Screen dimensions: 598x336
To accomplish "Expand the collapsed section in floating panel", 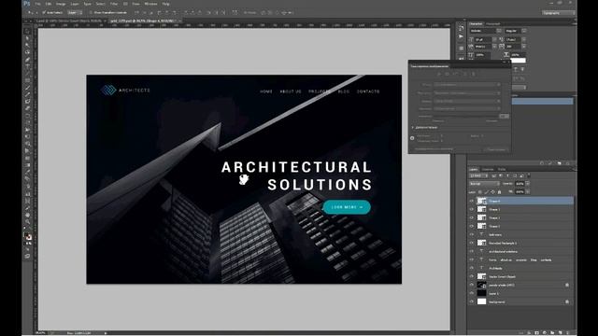I will pyautogui.click(x=413, y=127).
